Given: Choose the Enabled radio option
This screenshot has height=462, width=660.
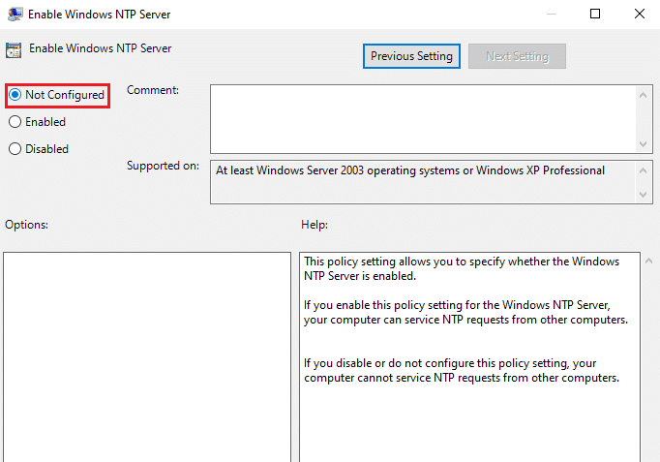Looking at the screenshot, I should pyautogui.click(x=15, y=122).
